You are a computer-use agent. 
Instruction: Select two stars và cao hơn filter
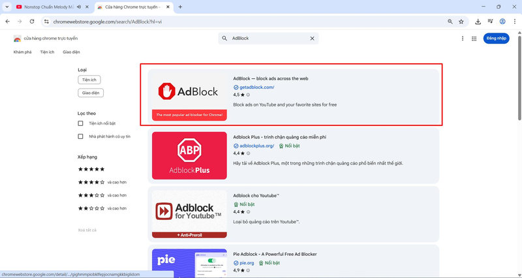pos(102,208)
